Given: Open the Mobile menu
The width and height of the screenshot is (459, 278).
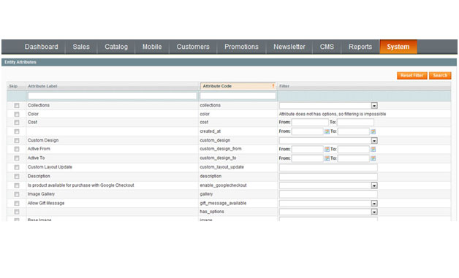Looking at the screenshot, I should tap(152, 47).
